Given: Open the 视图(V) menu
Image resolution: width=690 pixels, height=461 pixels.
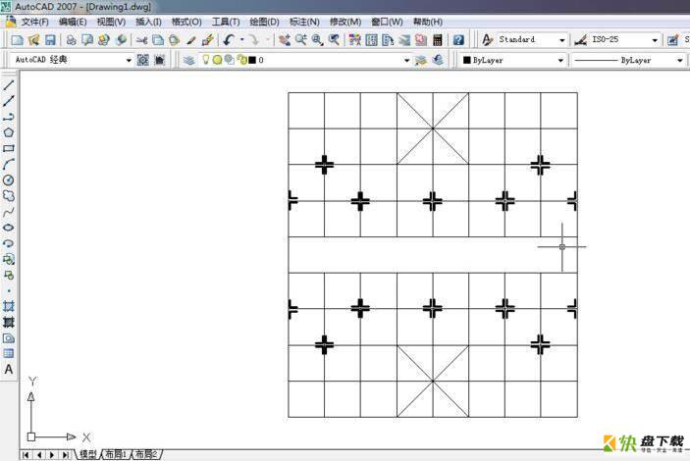Looking at the screenshot, I should click(111, 22).
